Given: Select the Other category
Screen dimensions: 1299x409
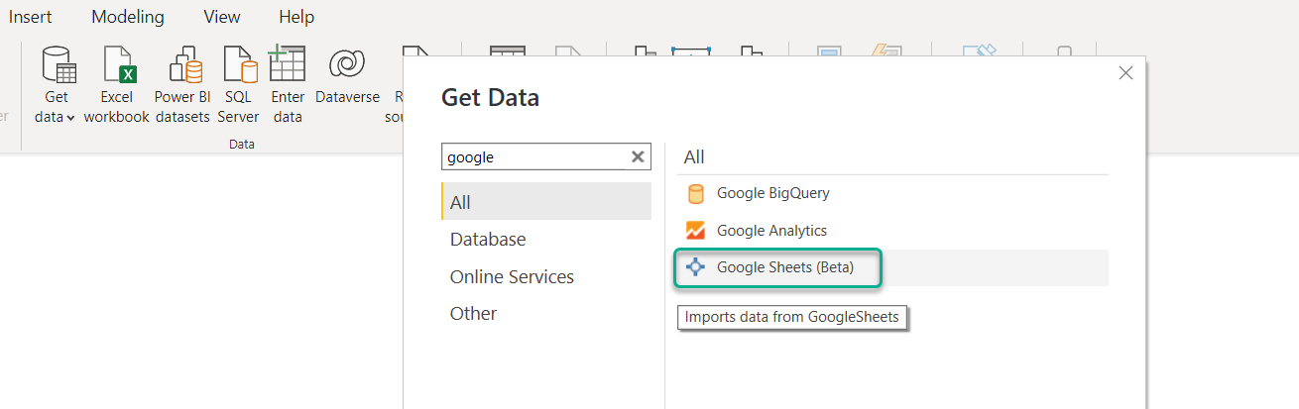Looking at the screenshot, I should coord(546,313).
